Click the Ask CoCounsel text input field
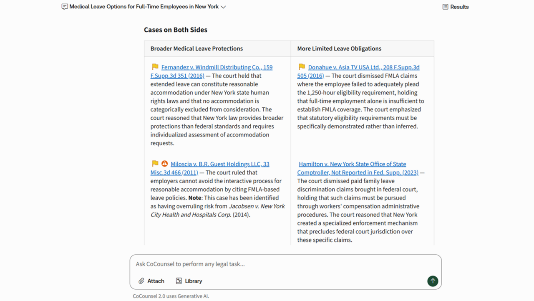 click(285, 264)
